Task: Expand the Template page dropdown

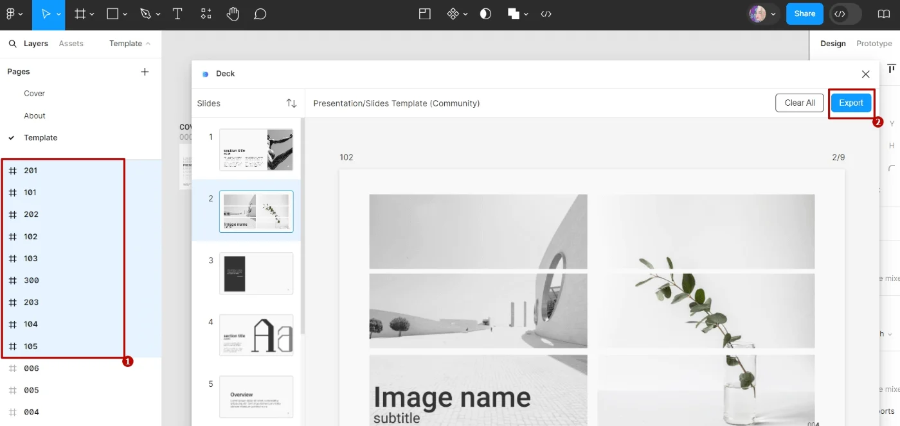Action: click(130, 44)
